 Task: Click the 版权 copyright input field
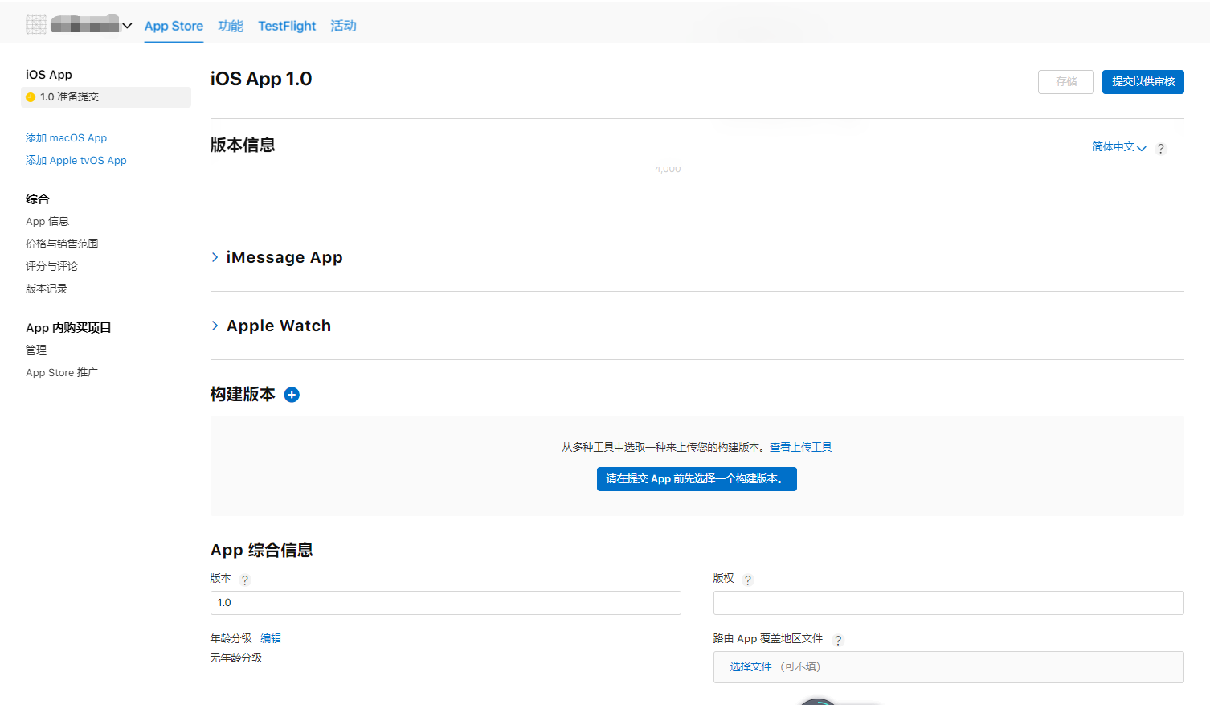[949, 603]
